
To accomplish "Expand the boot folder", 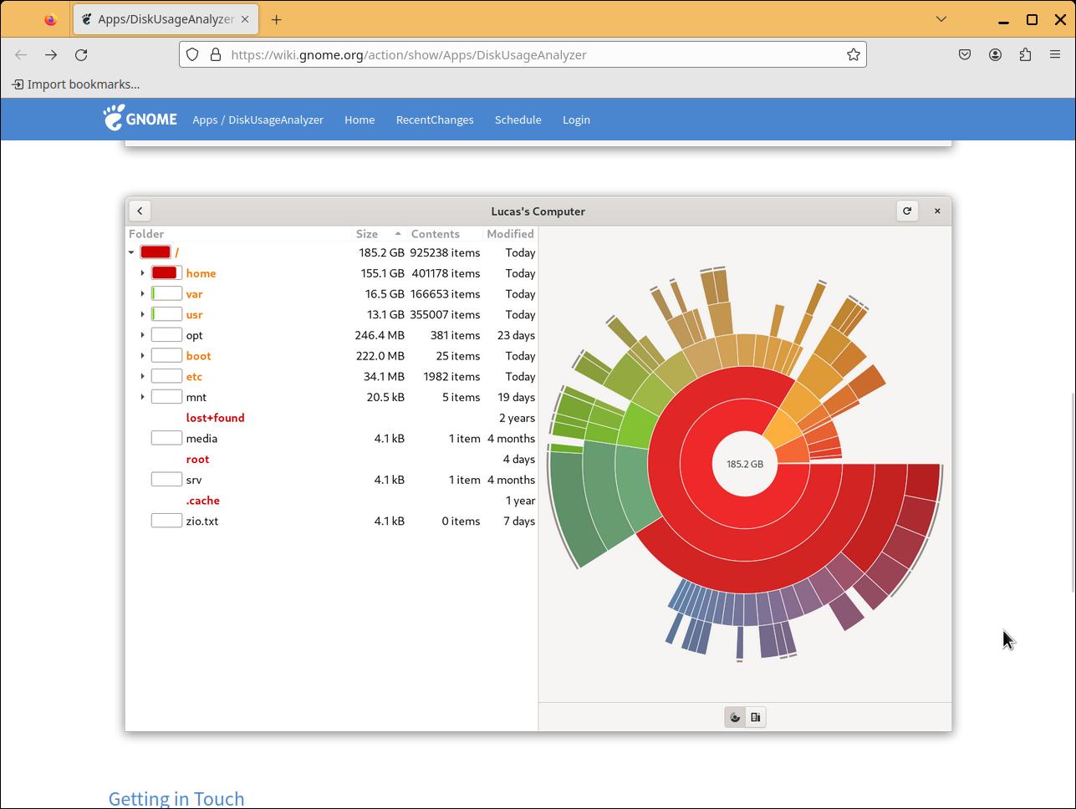I will coord(142,356).
